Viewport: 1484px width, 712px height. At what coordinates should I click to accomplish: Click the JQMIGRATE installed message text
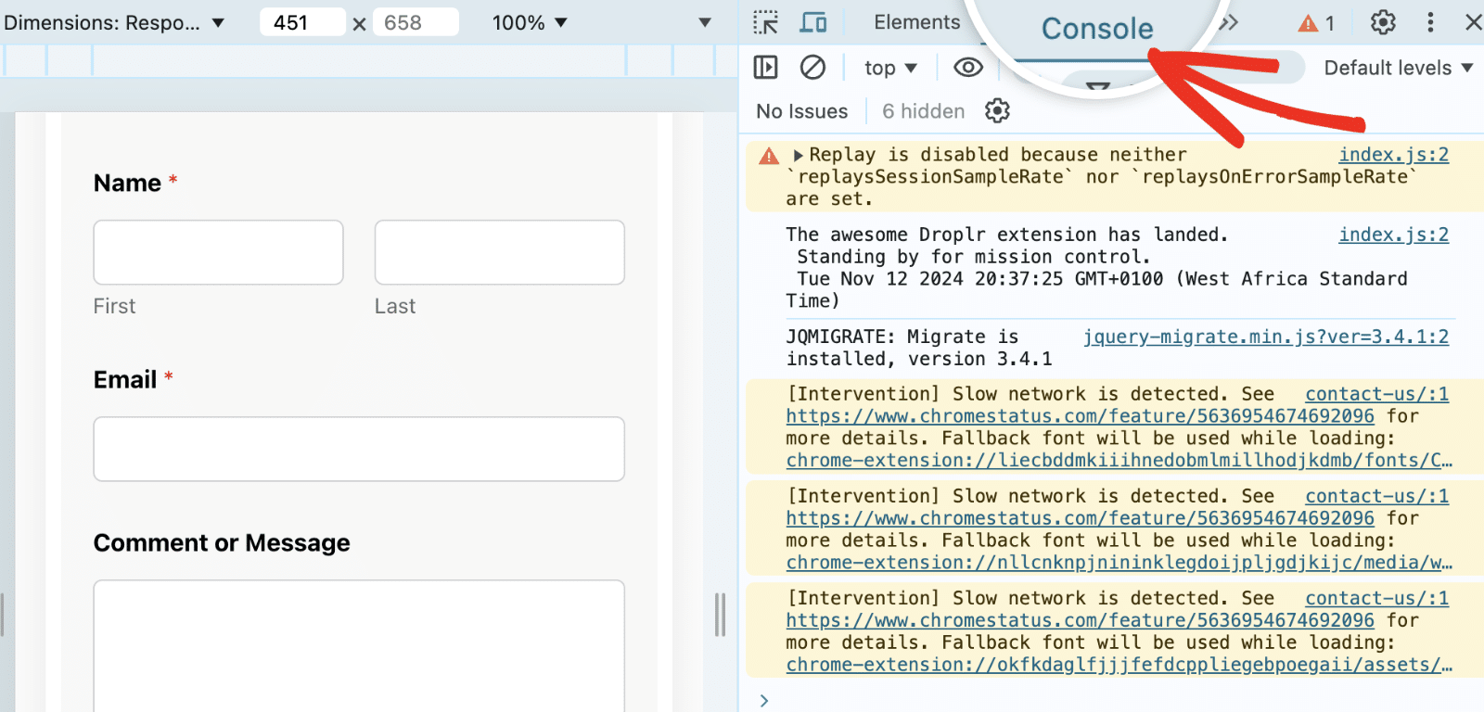(919, 348)
